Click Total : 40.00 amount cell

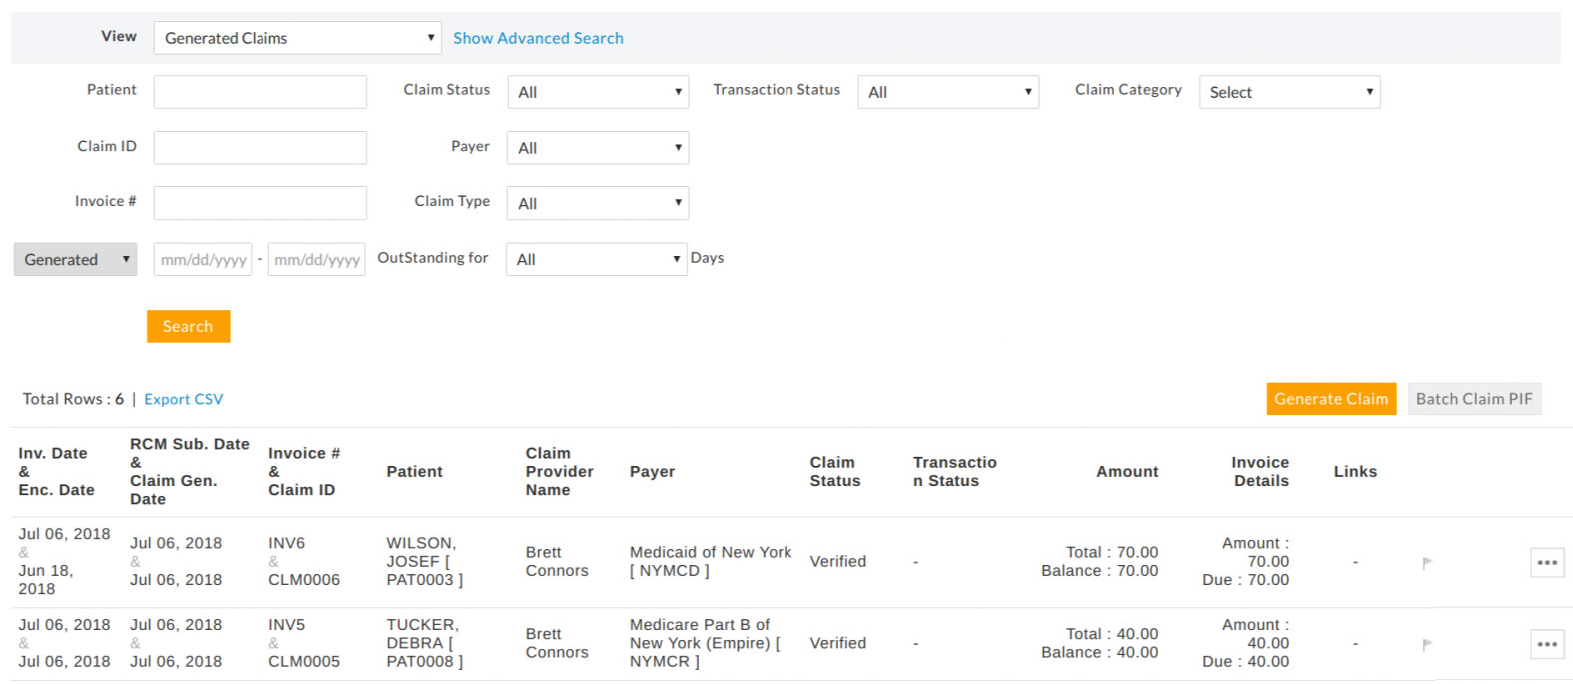tap(1112, 634)
